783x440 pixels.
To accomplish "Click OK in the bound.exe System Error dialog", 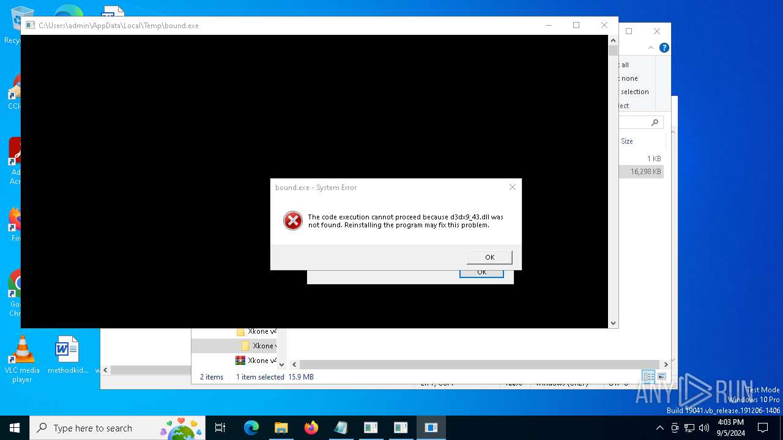I will [489, 257].
